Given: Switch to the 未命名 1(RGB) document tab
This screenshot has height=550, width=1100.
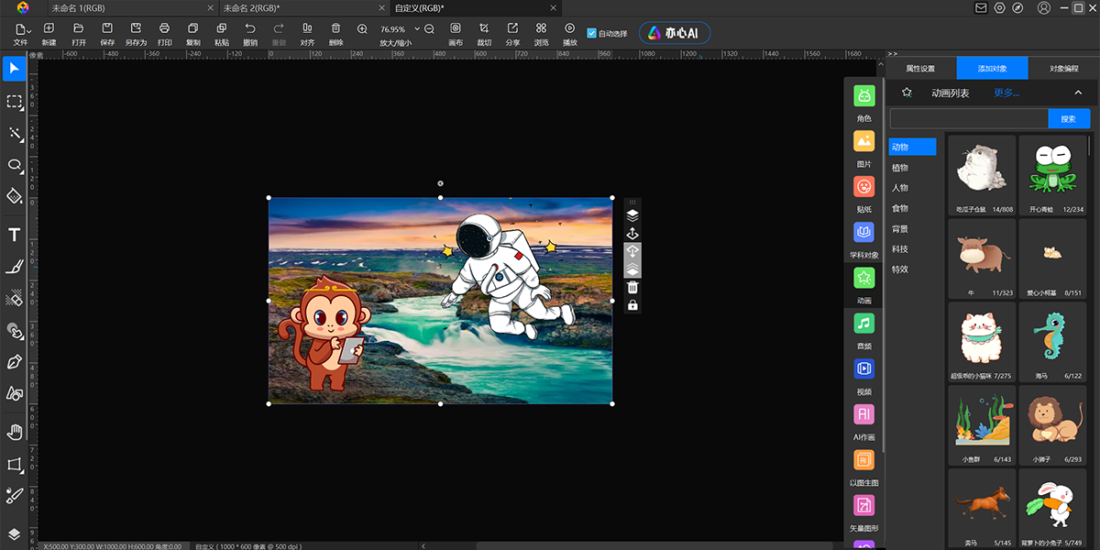Looking at the screenshot, I should [78, 8].
